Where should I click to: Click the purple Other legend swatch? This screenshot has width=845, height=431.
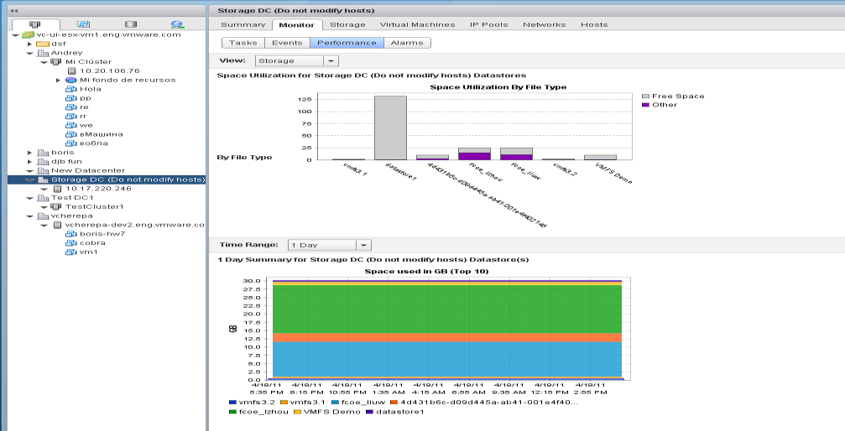click(x=645, y=105)
